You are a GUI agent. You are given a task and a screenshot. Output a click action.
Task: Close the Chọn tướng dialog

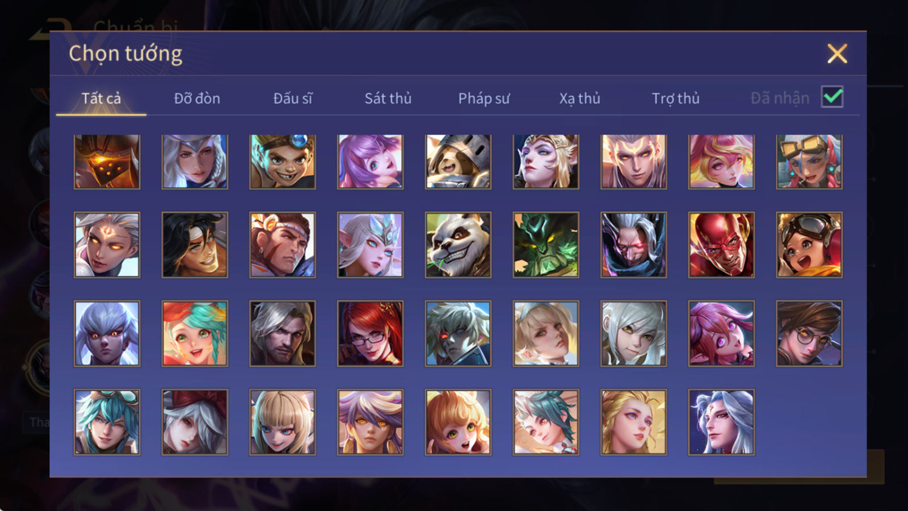coord(837,53)
